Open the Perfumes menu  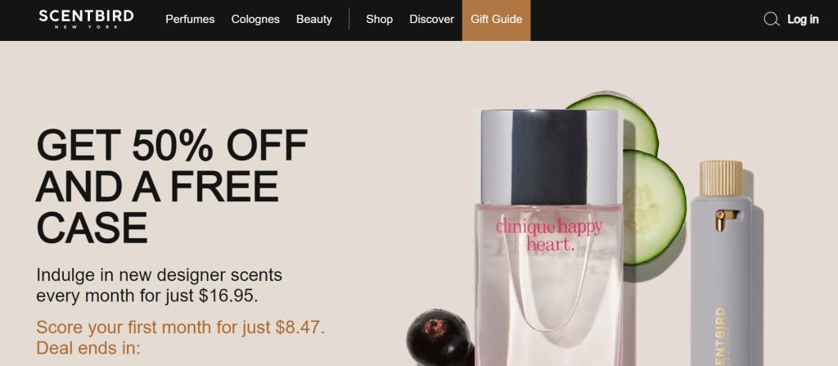tap(190, 20)
